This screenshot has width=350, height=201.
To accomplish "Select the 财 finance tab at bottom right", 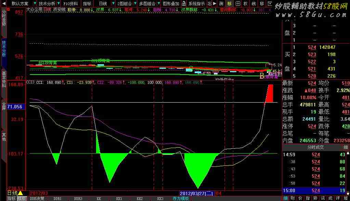I will (x=293, y=198).
